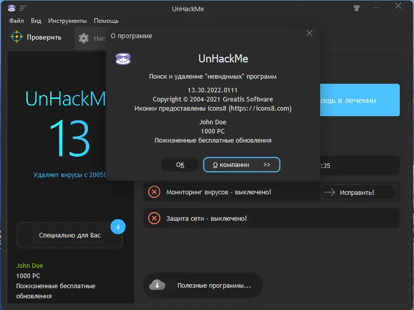Click the Исправить! button

[358, 192]
